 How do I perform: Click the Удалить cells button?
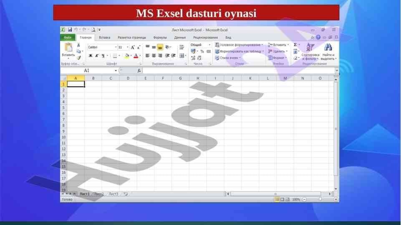[x=278, y=51]
